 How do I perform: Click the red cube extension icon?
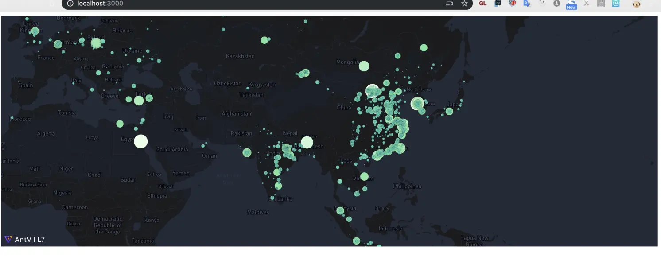click(x=513, y=4)
